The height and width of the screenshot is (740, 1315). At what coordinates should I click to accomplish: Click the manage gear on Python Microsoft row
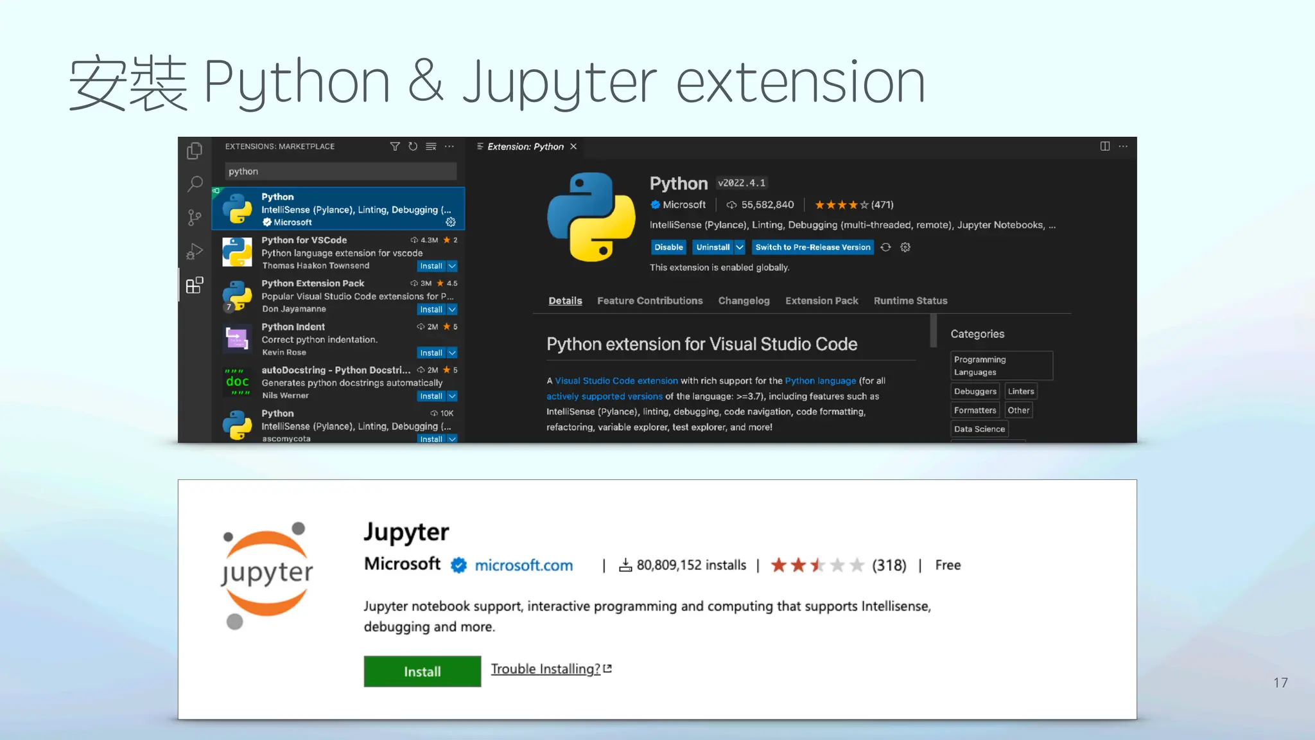(451, 222)
